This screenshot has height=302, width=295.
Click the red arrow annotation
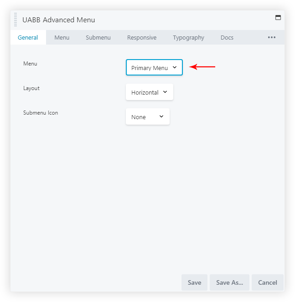pyautogui.click(x=202, y=67)
